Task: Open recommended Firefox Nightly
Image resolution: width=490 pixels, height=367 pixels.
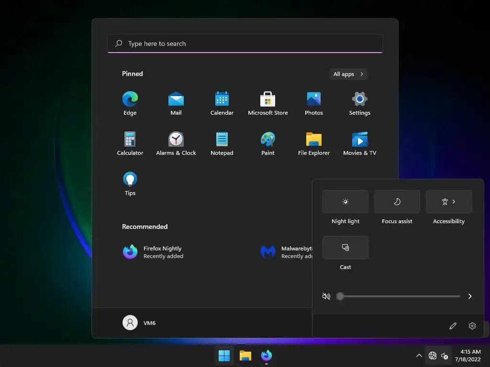Action: [153, 252]
